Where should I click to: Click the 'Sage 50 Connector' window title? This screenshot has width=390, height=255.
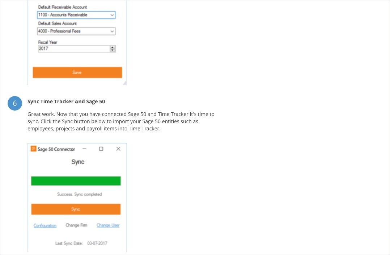tap(56, 149)
